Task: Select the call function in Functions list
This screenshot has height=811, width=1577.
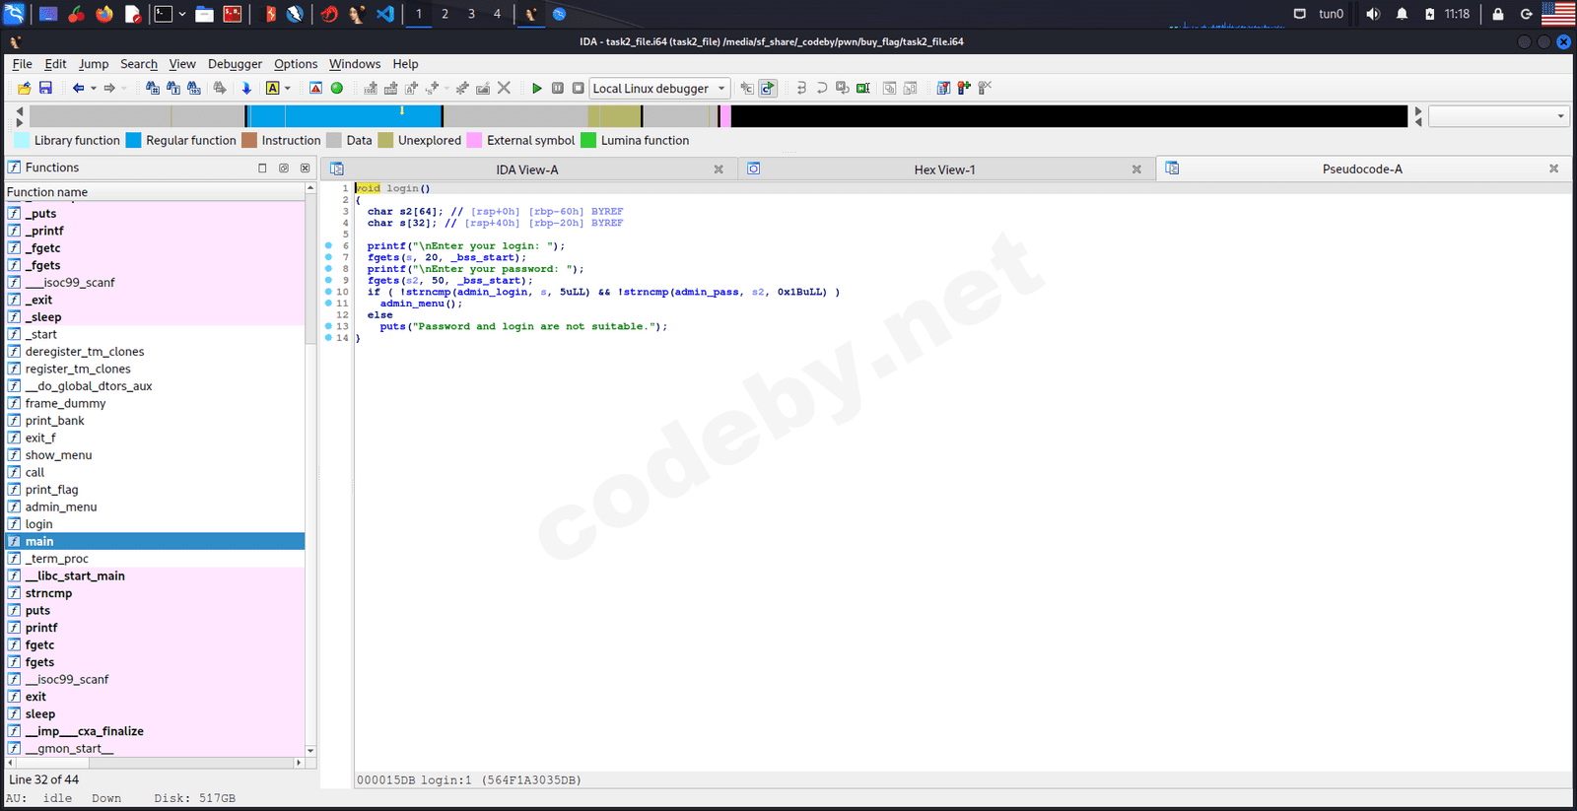Action: coord(156,472)
